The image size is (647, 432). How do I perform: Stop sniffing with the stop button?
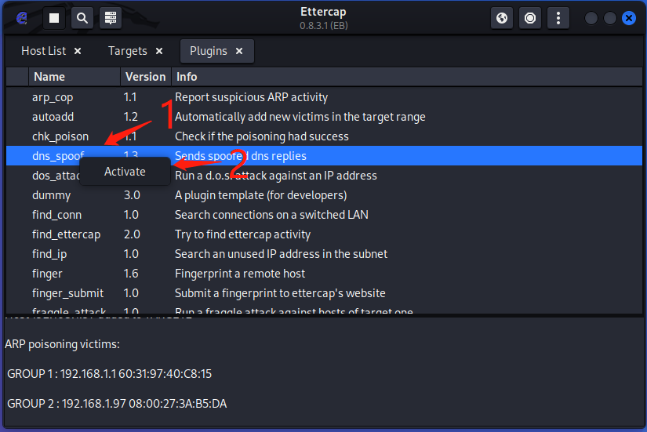point(54,18)
